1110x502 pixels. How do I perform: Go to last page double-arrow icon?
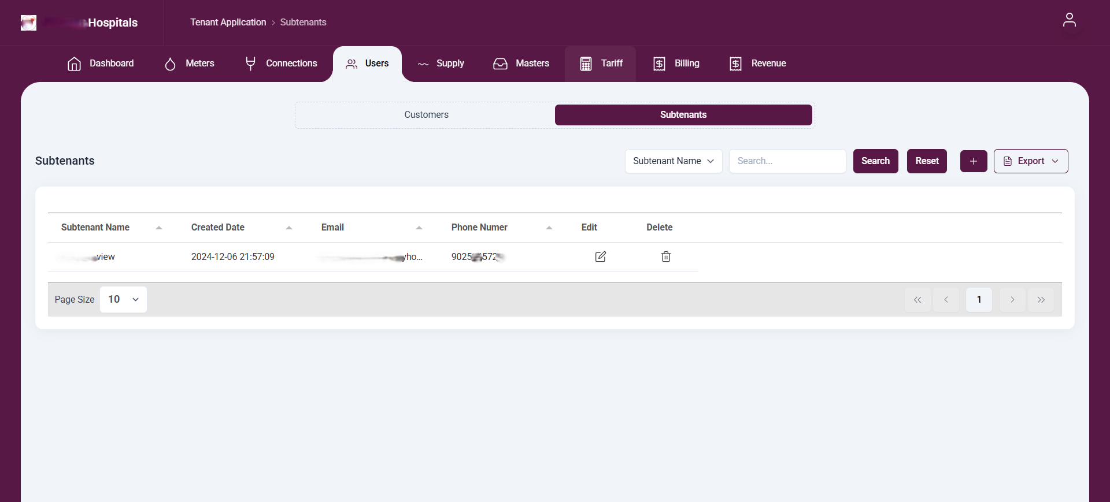tap(1041, 300)
